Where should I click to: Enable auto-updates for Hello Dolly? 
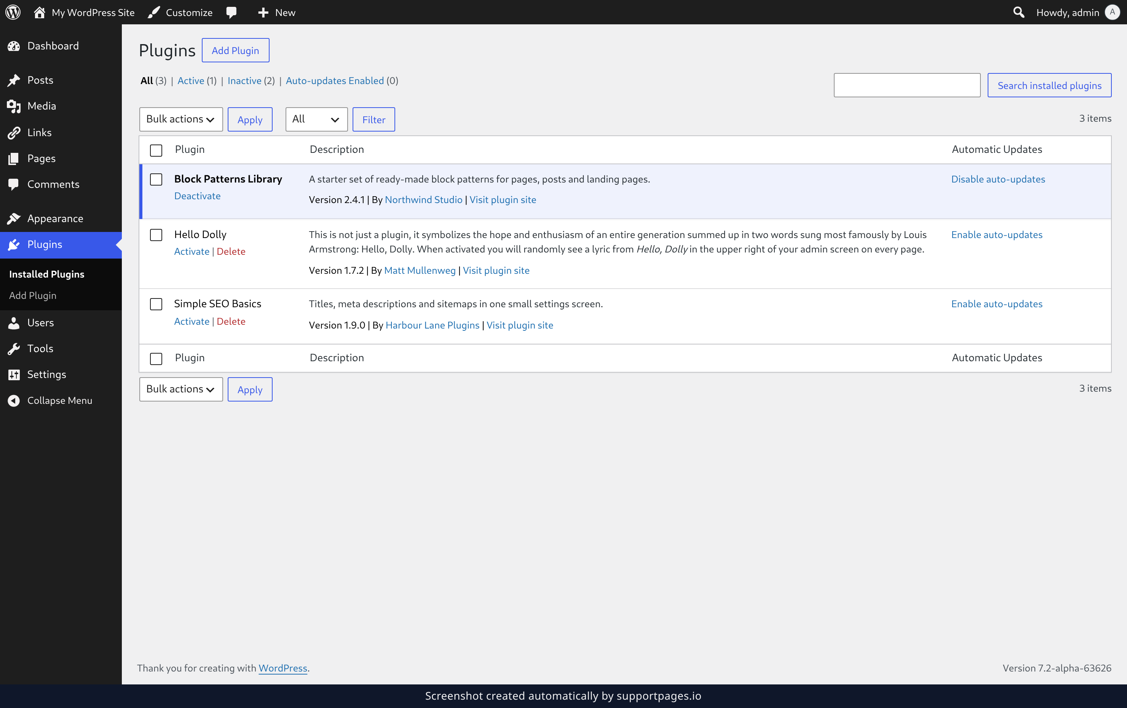(996, 235)
